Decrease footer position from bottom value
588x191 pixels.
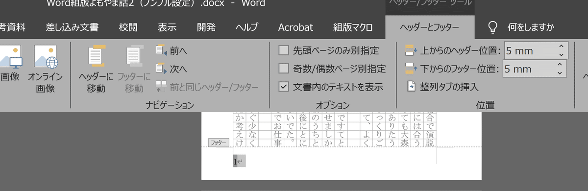(x=560, y=73)
